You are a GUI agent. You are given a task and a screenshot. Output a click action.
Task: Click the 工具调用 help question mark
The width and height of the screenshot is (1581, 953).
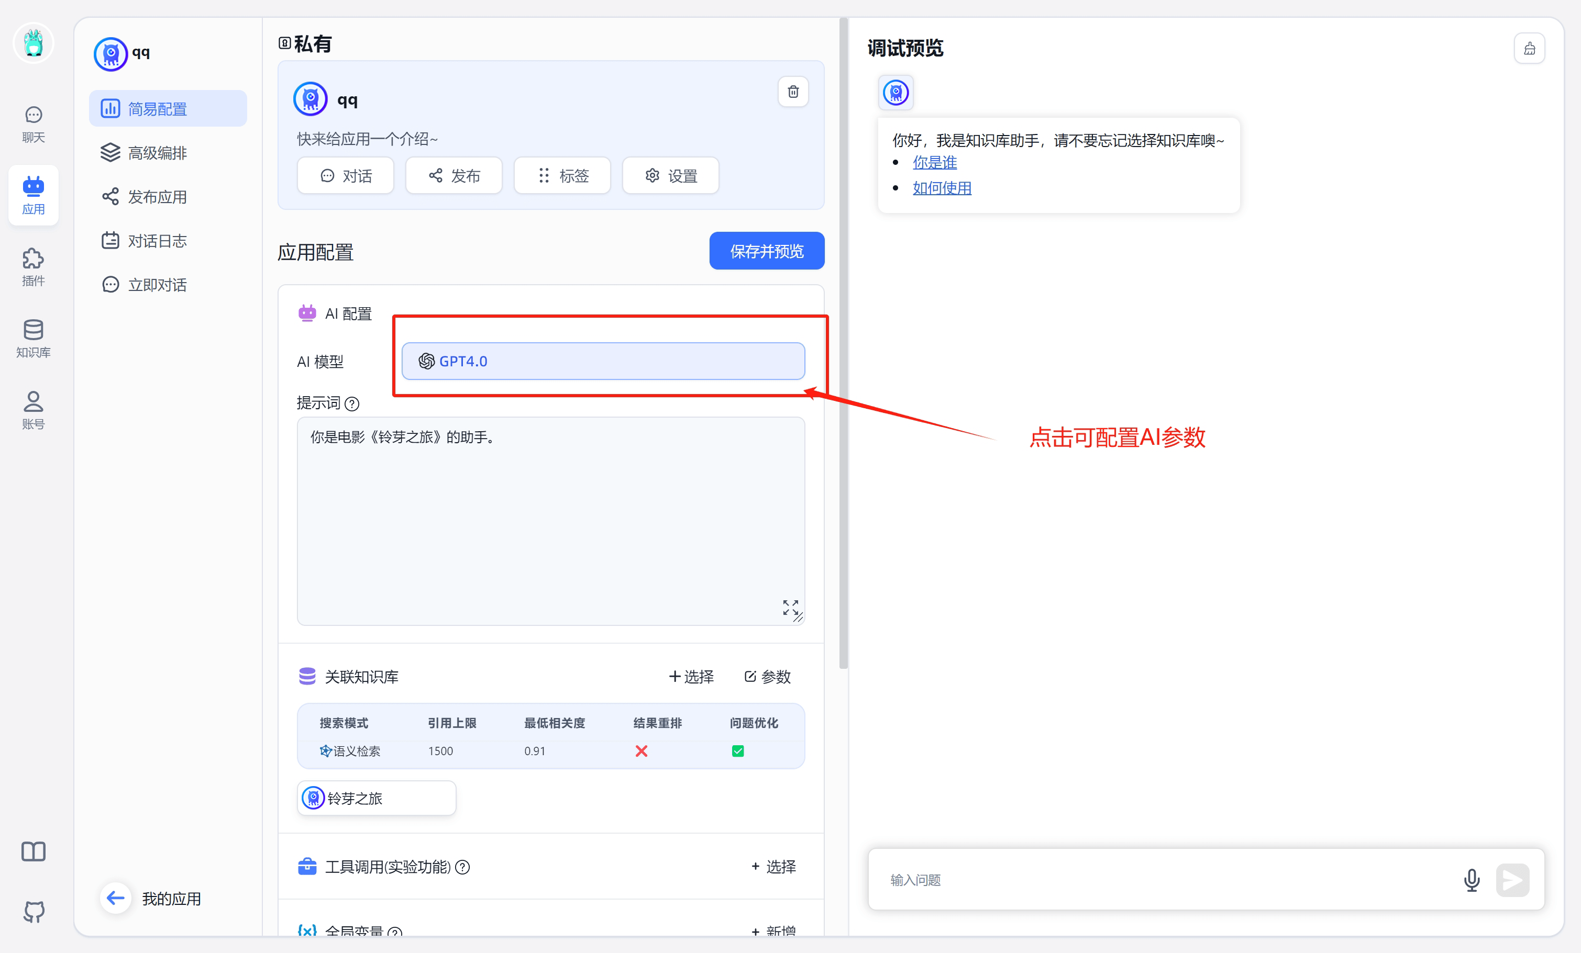coord(462,868)
